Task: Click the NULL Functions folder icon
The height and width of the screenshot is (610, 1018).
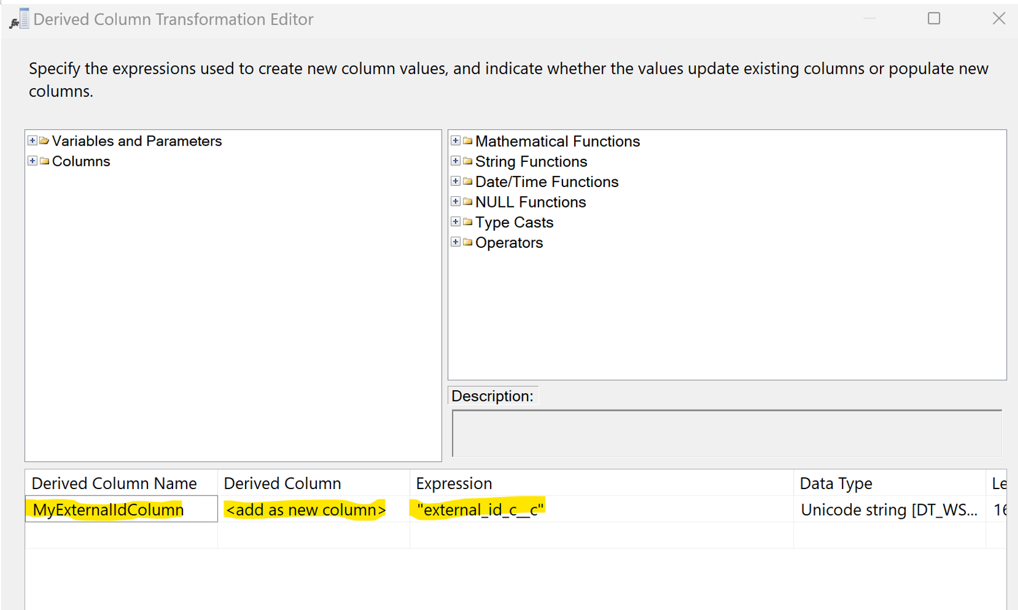Action: (468, 202)
